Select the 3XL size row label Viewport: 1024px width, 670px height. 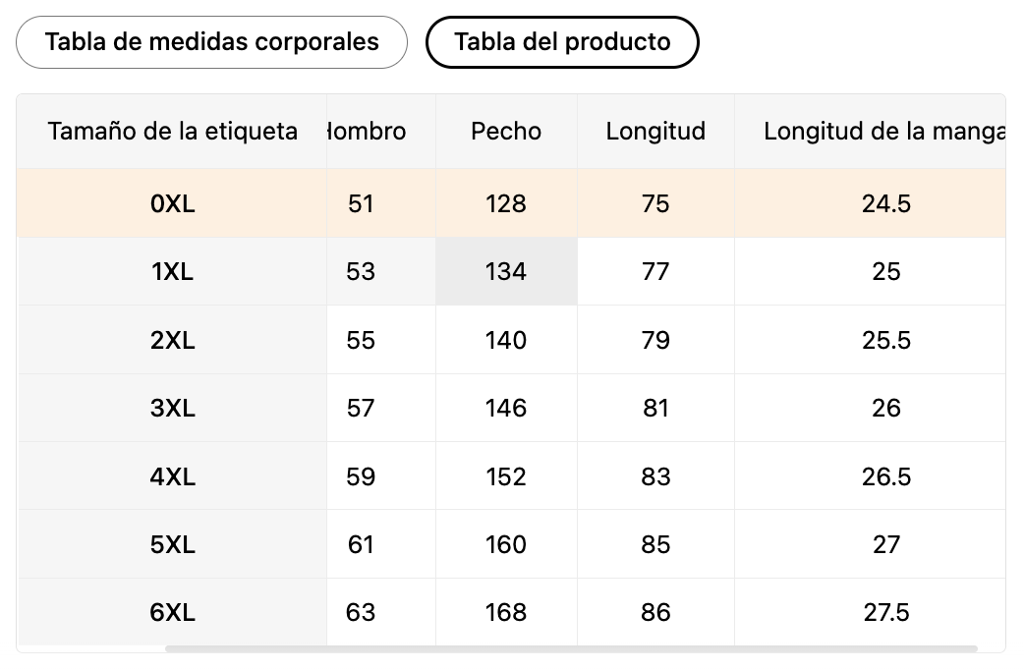point(172,408)
